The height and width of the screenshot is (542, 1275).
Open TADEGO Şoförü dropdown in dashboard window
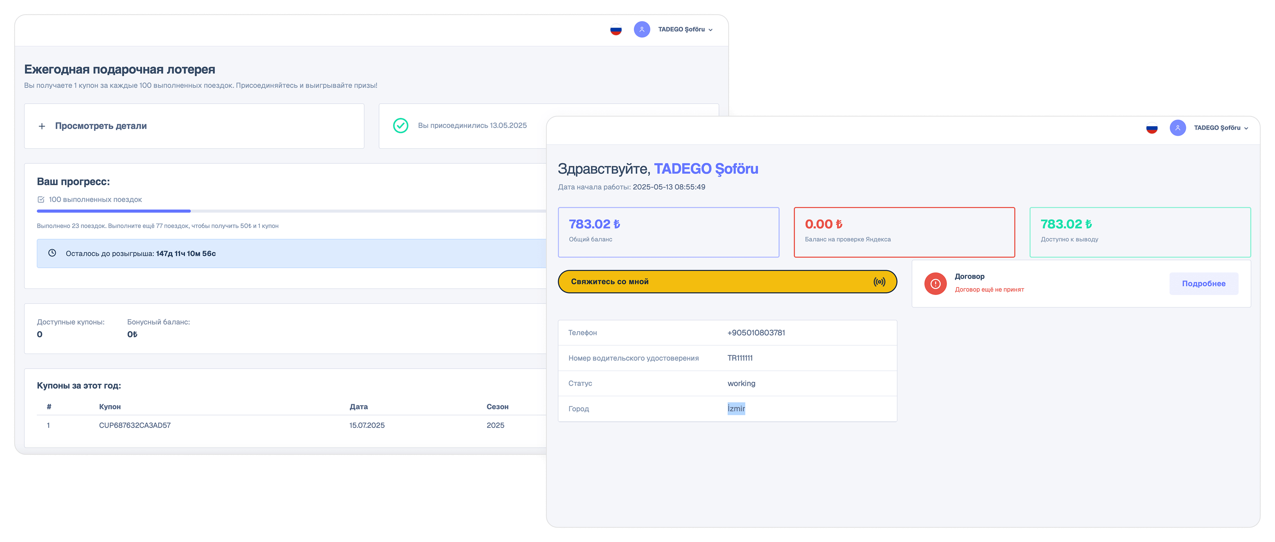(x=1221, y=128)
